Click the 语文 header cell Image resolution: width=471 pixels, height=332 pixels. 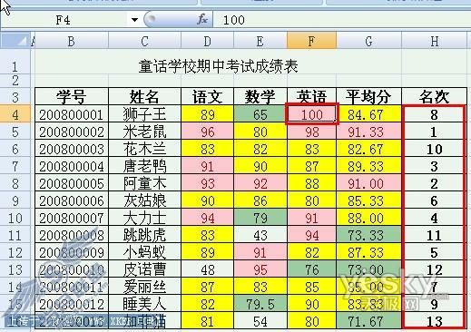(207, 96)
